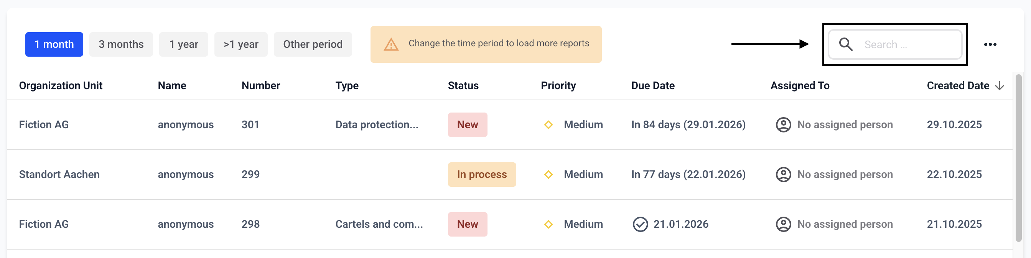Open report from Standort Aachen
Viewport: 1031px width, 258px height.
point(59,175)
